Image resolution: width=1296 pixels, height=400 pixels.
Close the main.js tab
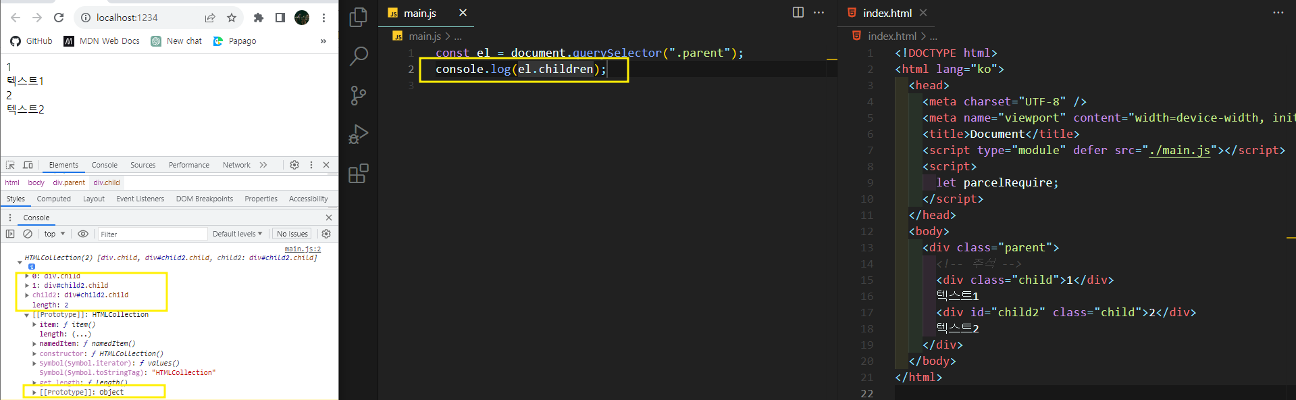pos(463,13)
